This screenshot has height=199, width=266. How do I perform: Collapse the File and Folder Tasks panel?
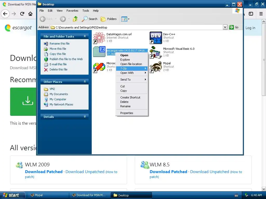tap(85, 36)
